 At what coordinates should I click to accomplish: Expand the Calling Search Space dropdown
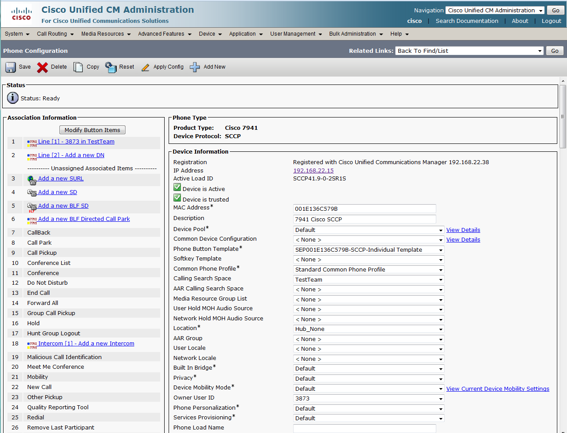(x=369, y=280)
